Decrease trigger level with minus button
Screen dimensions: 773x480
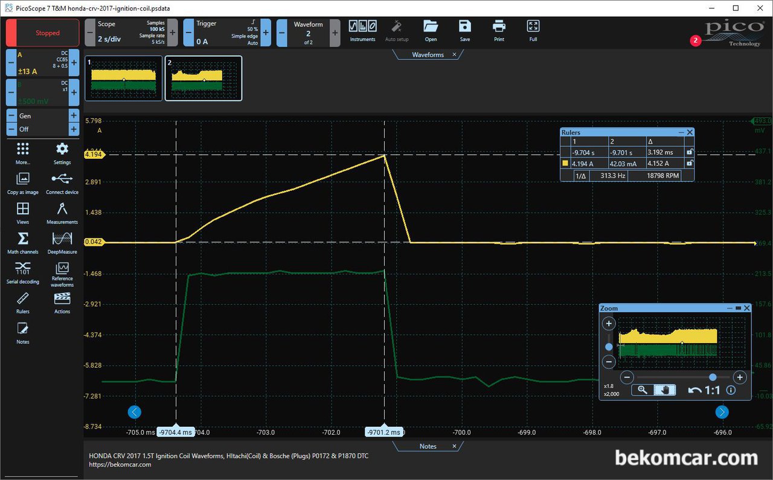188,33
